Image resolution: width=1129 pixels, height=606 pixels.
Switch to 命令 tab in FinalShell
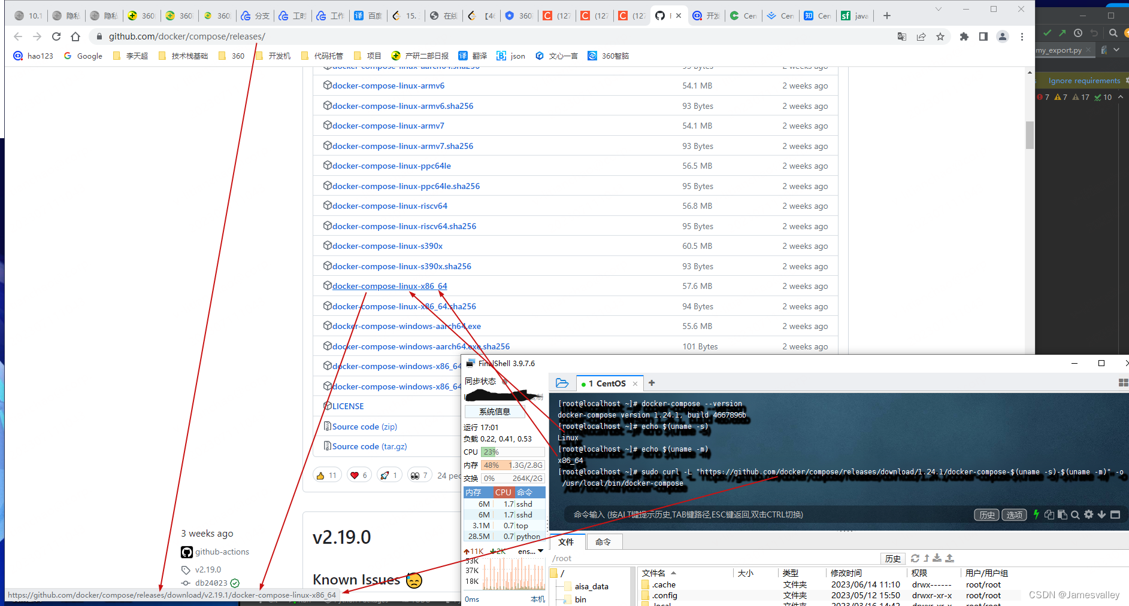click(x=603, y=542)
